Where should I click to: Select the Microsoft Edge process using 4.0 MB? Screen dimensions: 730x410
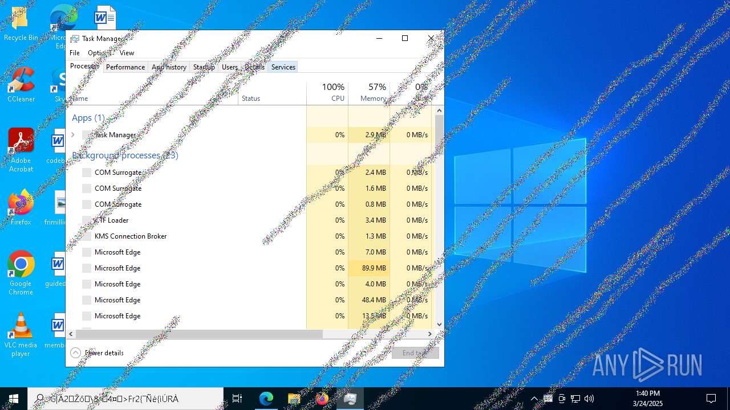(249, 284)
